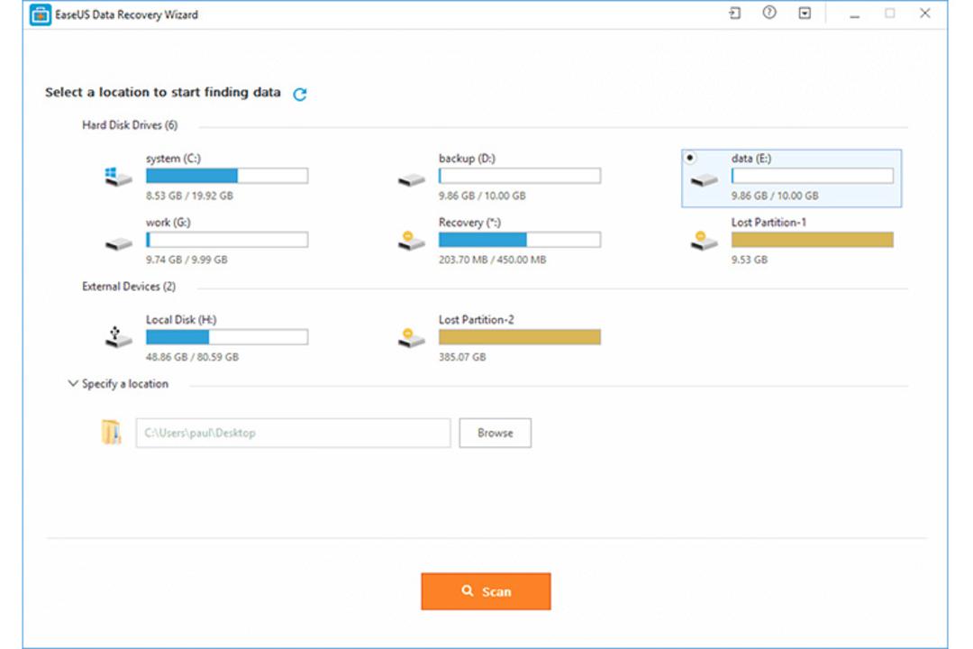Select the data (E:) radio button
This screenshot has height=649, width=973.
[690, 158]
